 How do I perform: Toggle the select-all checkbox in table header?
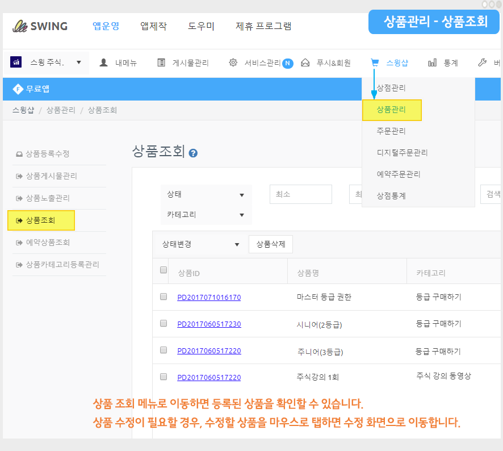[164, 270]
